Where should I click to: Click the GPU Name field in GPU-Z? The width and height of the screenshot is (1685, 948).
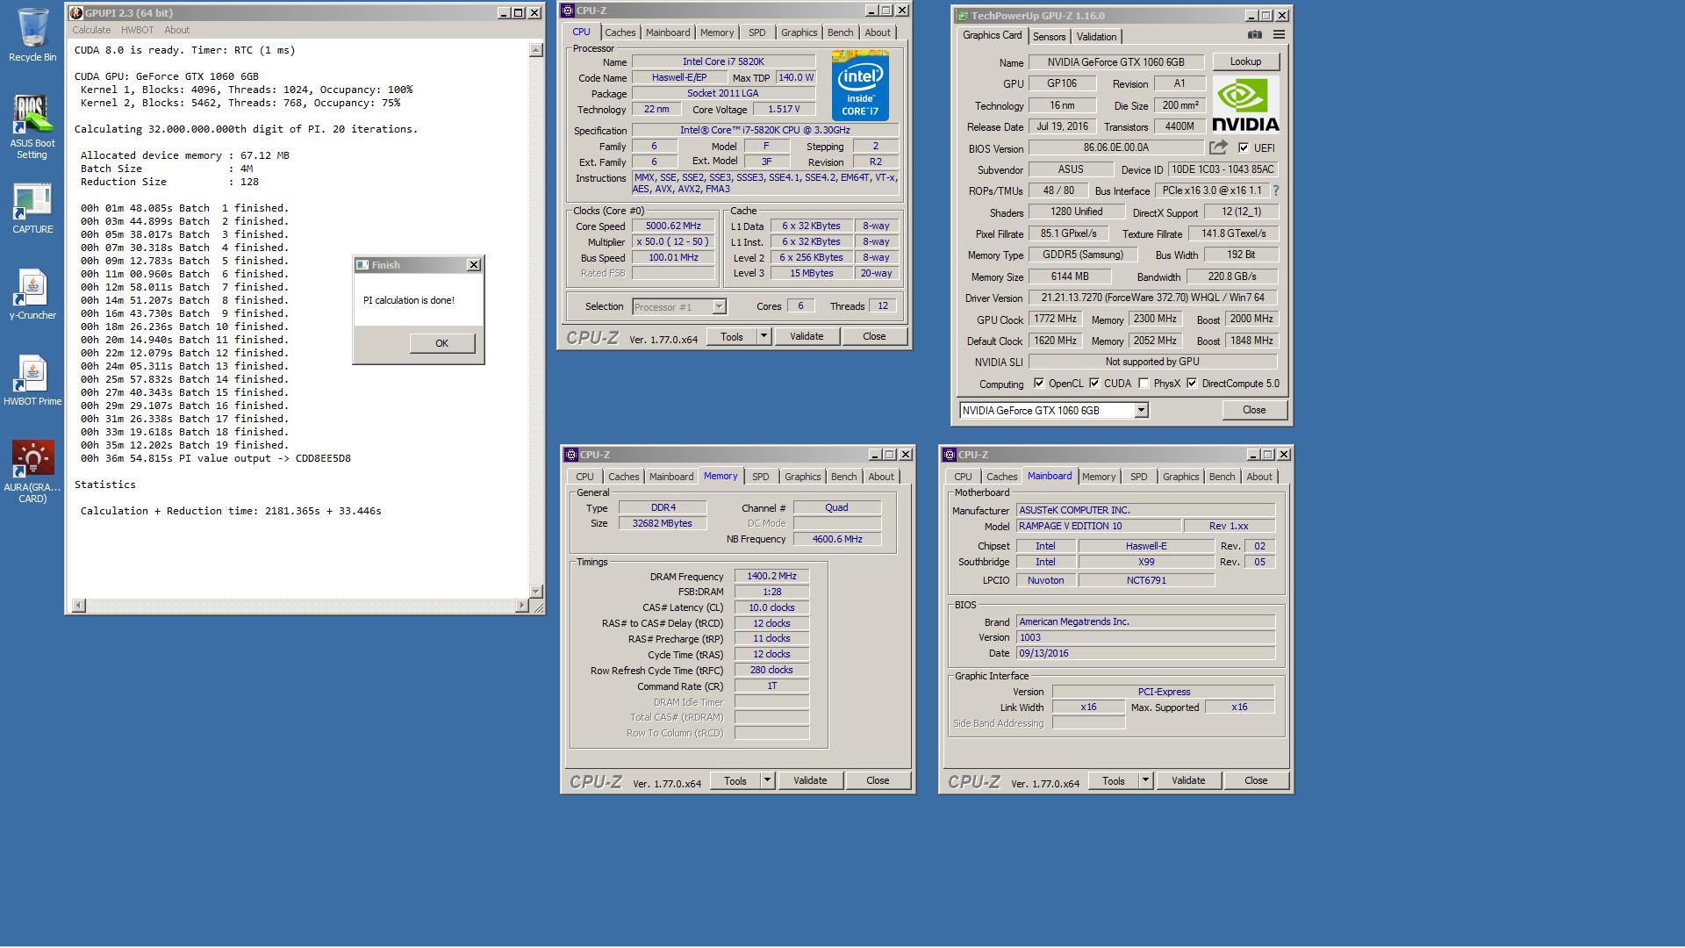pos(1117,62)
